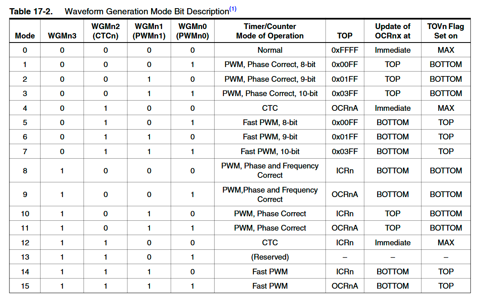The image size is (484, 296).
Task: Click the 'WGMn3' column header
Action: click(62, 36)
